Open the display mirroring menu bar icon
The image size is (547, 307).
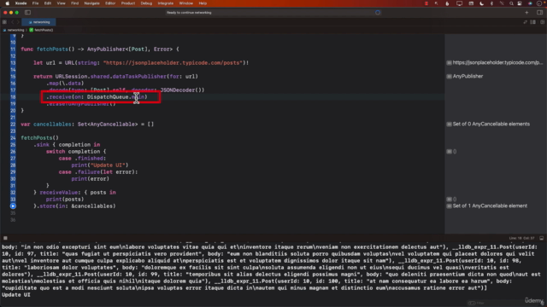tap(460, 3)
